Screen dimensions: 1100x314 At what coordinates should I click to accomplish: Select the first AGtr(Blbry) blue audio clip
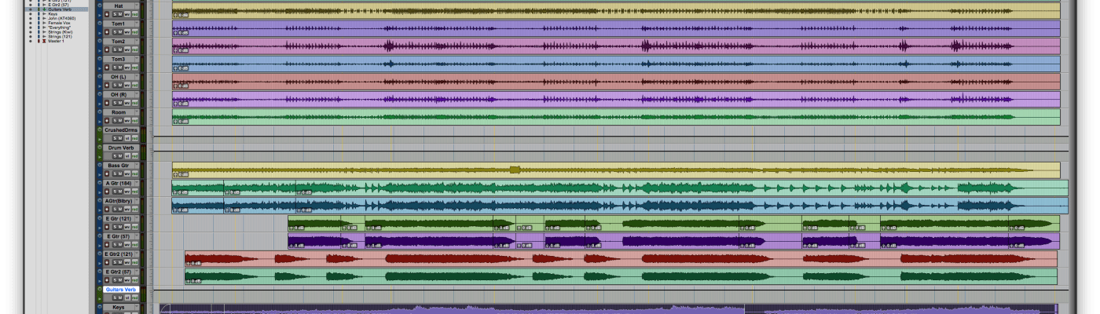pyautogui.click(x=198, y=205)
